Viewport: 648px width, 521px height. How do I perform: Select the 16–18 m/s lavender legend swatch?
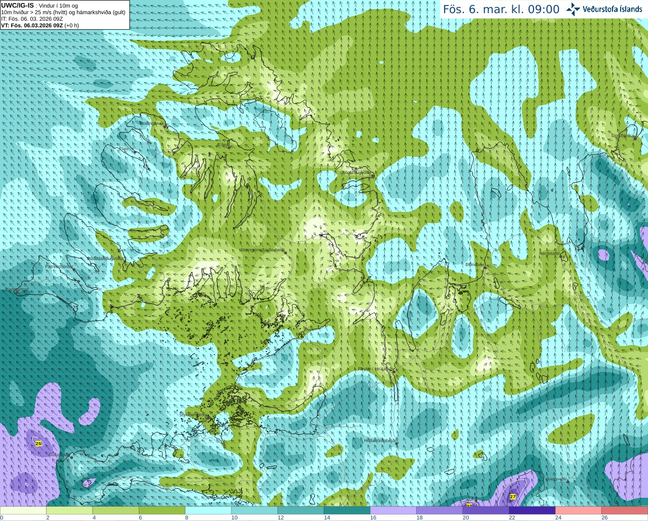click(393, 510)
